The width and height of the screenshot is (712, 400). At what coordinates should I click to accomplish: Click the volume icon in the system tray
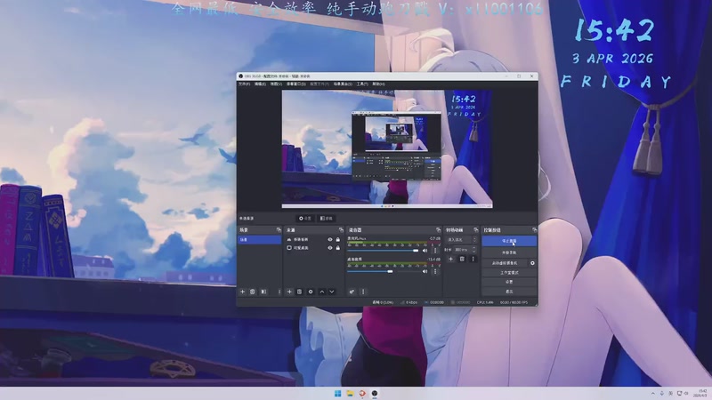click(686, 393)
